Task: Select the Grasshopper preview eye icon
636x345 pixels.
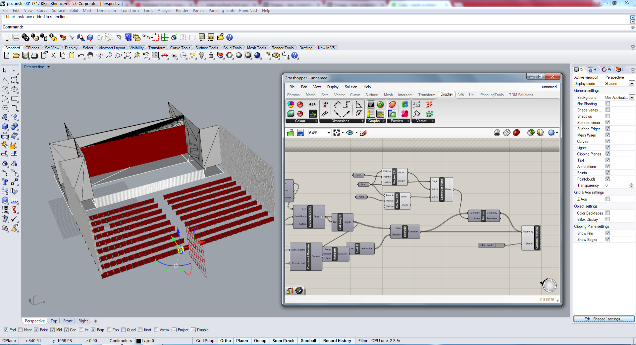Action: tap(350, 133)
